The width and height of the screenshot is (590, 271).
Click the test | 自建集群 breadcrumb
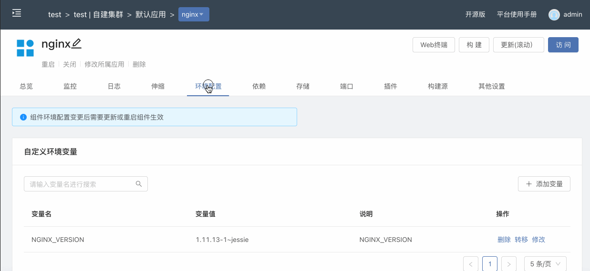point(98,14)
